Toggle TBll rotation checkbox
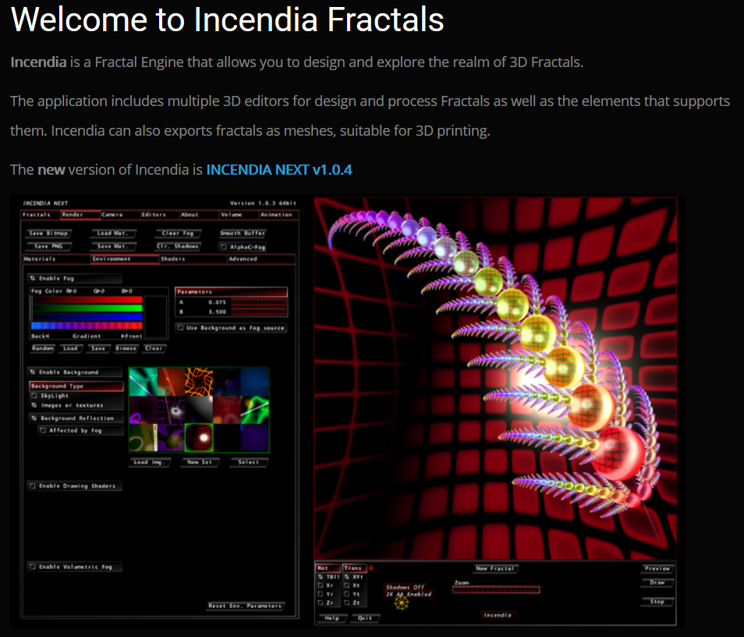 tap(321, 577)
